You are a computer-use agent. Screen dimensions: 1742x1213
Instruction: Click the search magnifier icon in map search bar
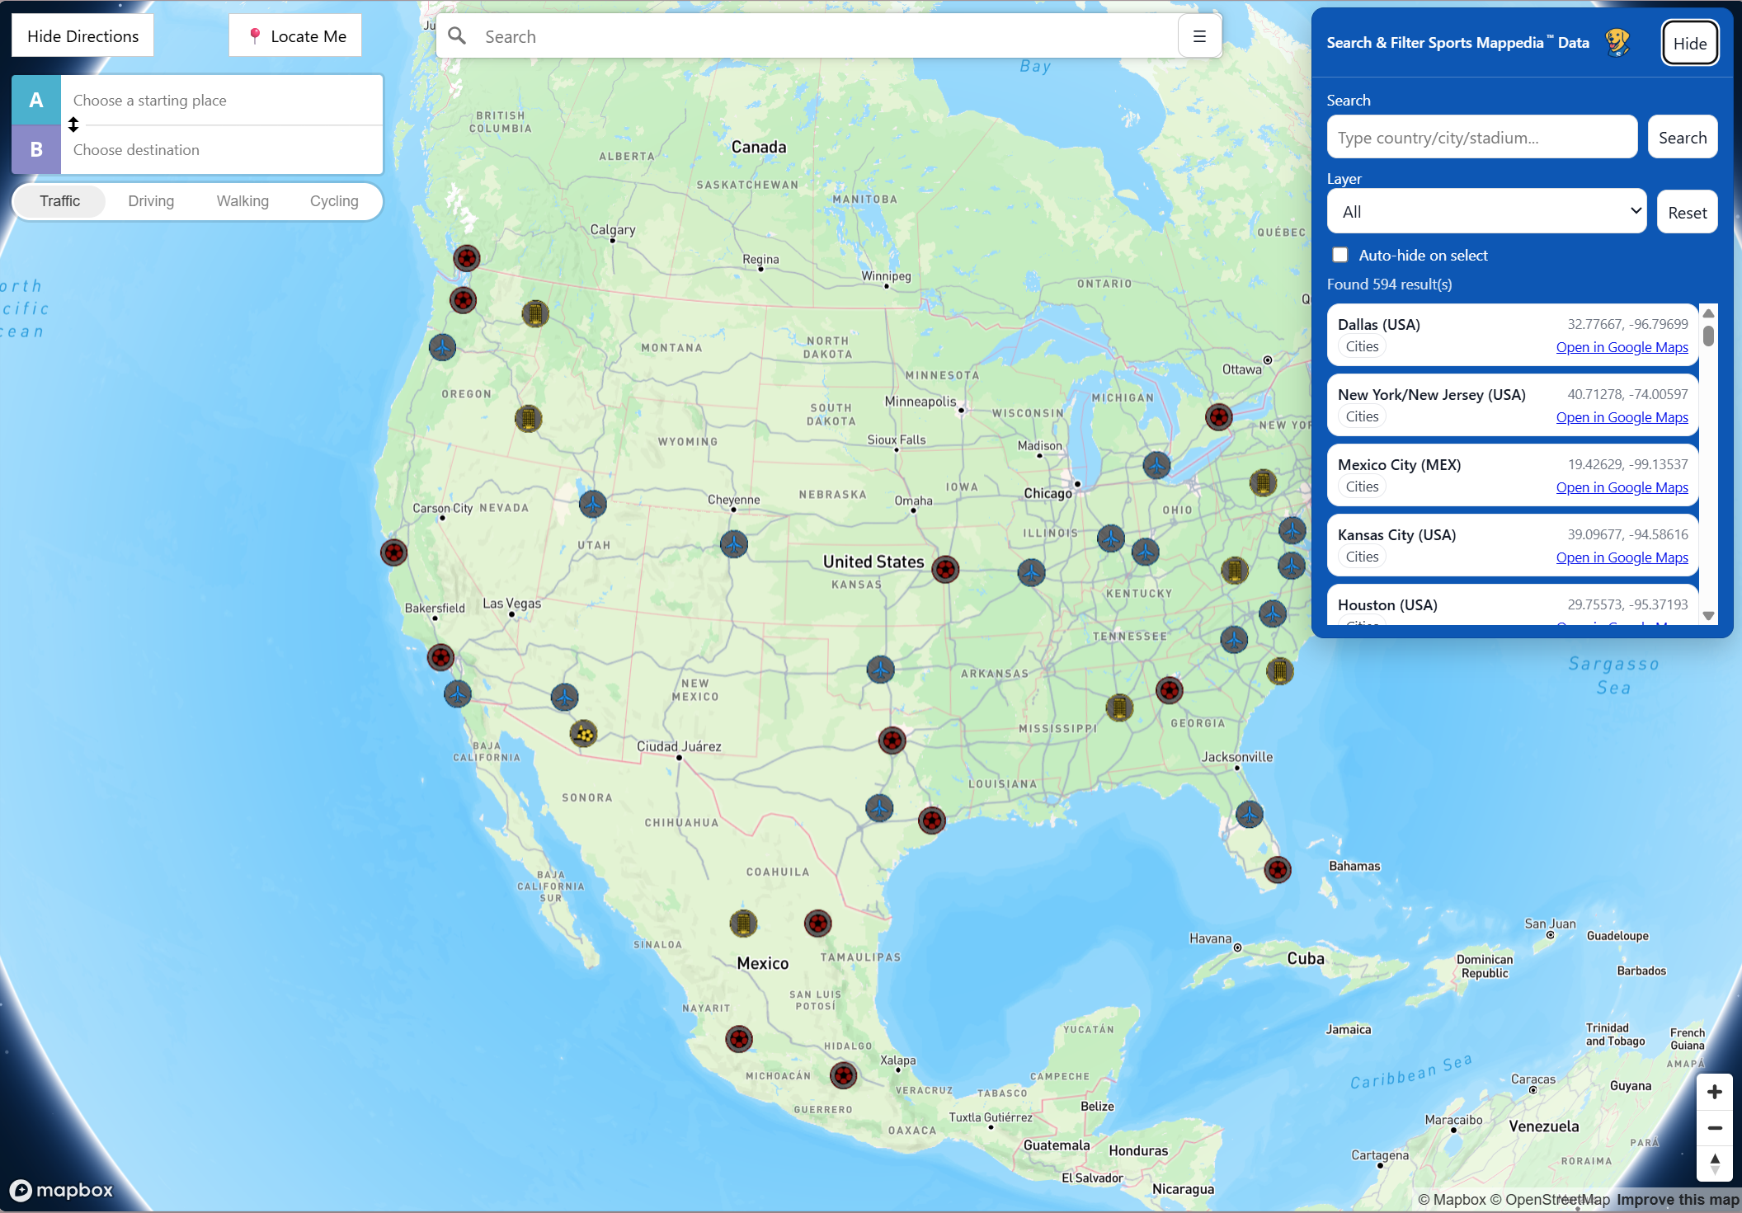457,36
